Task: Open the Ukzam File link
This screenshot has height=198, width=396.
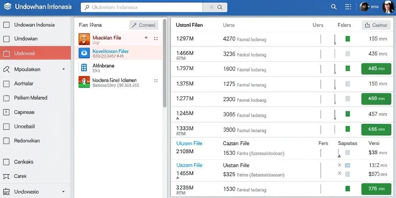Action: pos(189,143)
